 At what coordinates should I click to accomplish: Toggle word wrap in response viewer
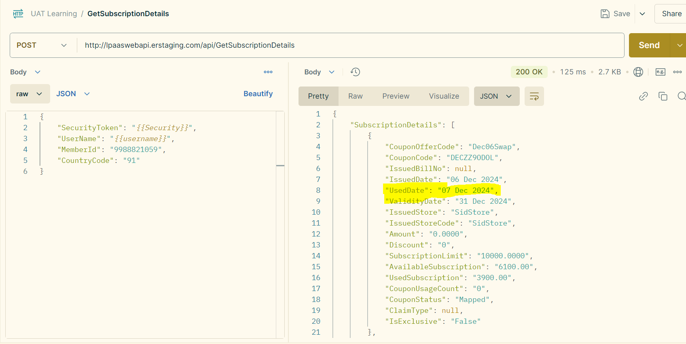[534, 96]
